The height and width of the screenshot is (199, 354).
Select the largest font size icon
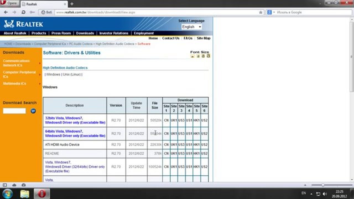point(208,56)
